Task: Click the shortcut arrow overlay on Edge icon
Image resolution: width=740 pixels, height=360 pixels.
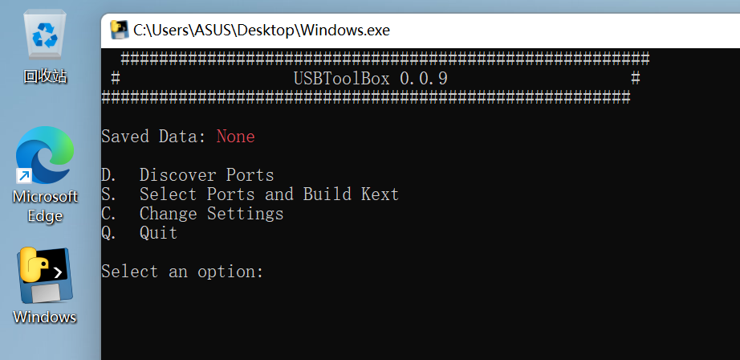Action: [23, 177]
